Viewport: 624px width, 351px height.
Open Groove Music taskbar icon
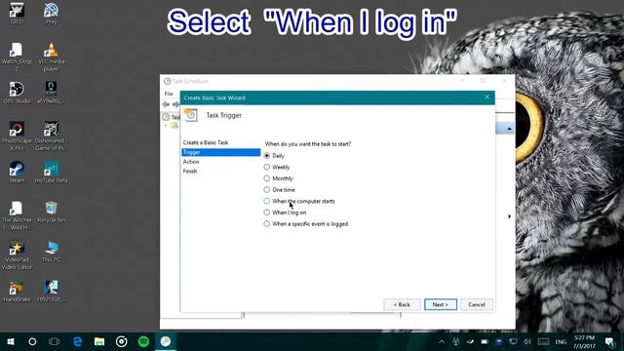[121, 341]
